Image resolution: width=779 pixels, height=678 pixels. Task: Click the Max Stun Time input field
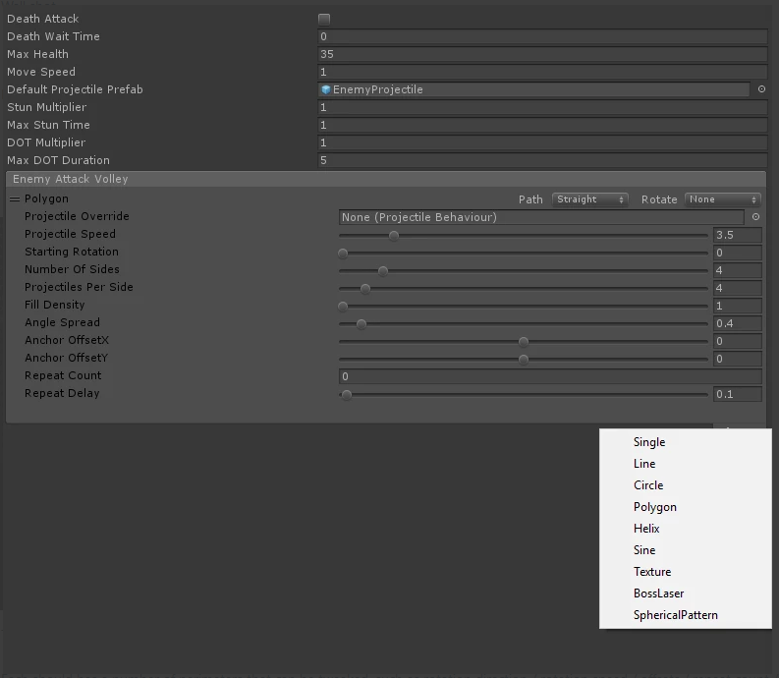[542, 125]
